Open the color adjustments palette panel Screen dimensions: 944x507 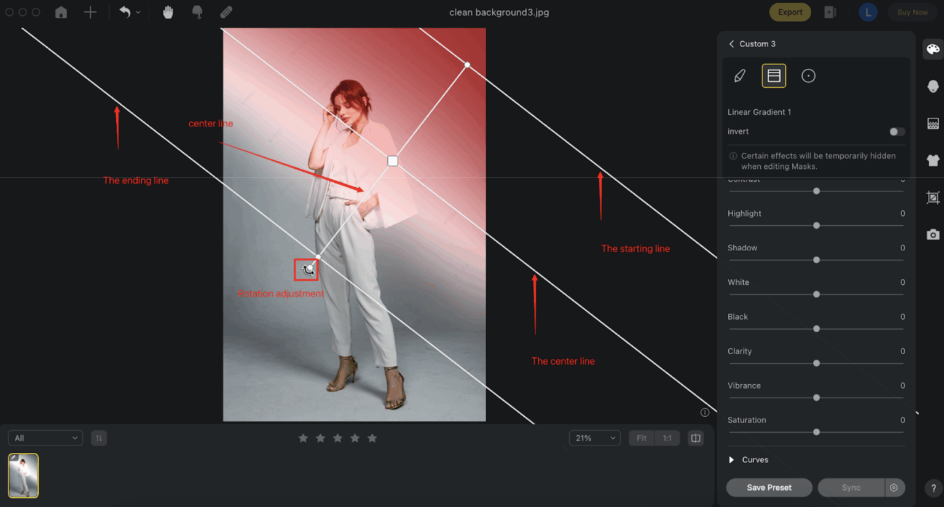pyautogui.click(x=933, y=49)
